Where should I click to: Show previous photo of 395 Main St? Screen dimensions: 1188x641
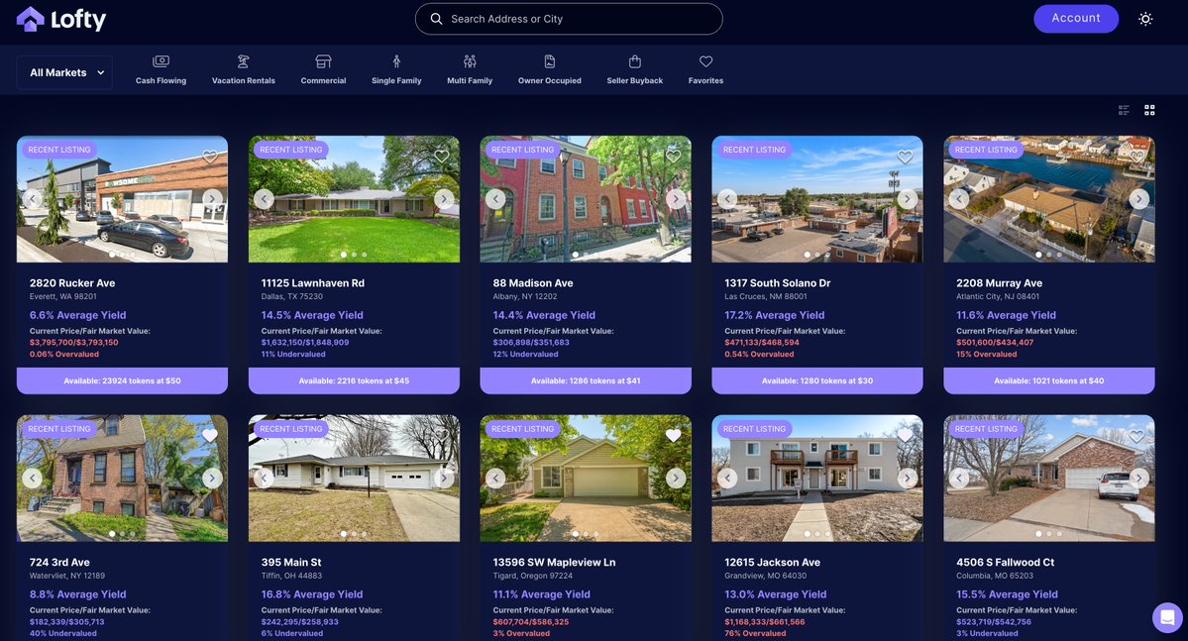pyautogui.click(x=264, y=479)
